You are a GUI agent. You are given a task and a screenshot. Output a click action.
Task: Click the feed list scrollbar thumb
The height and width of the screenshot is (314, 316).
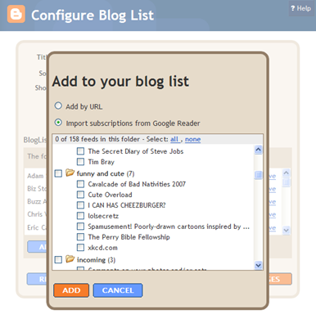pyautogui.click(x=258, y=175)
